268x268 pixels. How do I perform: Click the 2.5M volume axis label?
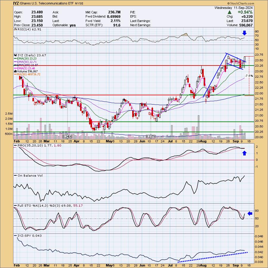(9, 114)
